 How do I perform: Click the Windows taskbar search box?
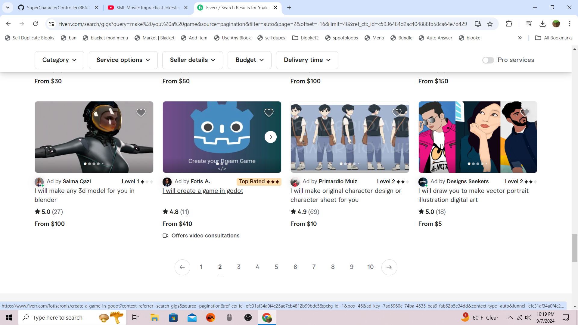click(57, 317)
